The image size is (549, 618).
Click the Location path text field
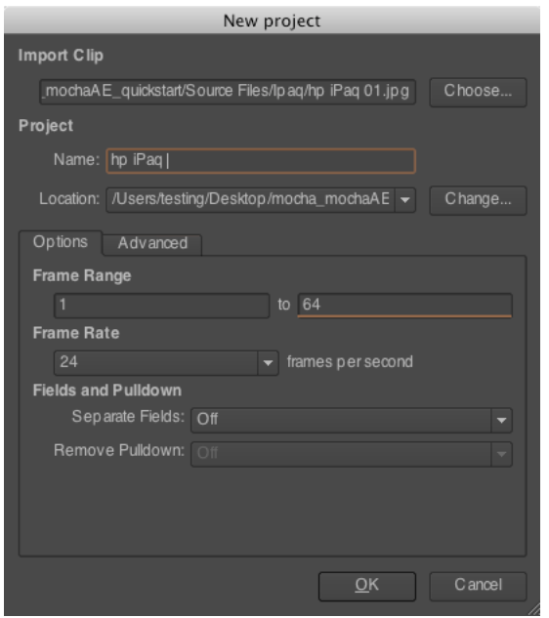[250, 200]
